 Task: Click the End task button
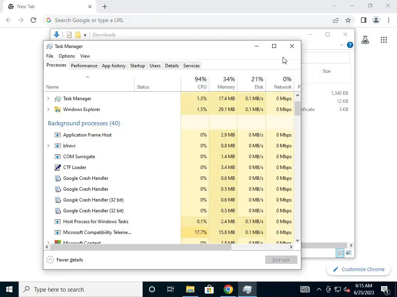[x=281, y=260]
